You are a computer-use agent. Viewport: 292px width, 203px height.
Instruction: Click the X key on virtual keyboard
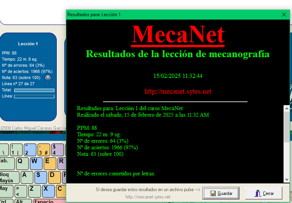tap(48, 191)
